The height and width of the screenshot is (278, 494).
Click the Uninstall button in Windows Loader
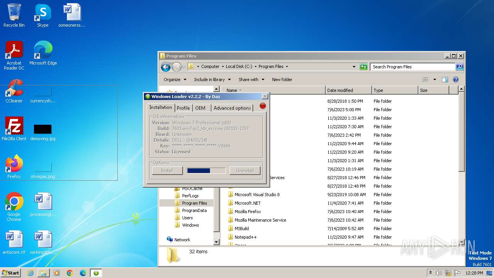(245, 171)
